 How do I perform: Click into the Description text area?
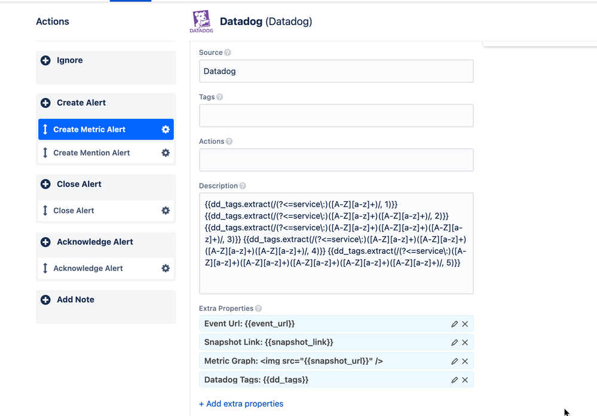tap(336, 244)
